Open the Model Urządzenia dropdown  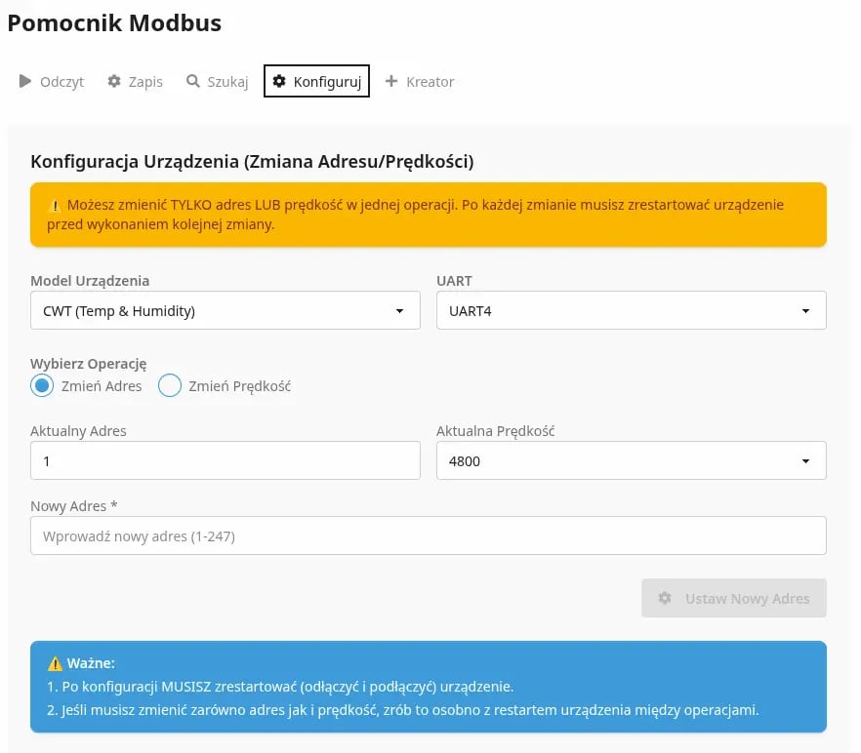[225, 310]
